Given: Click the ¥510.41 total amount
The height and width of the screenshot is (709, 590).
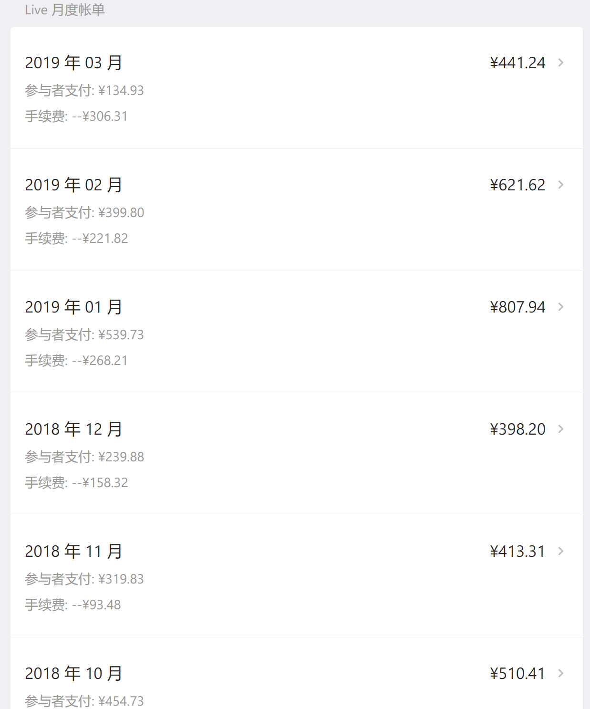Looking at the screenshot, I should click(x=518, y=673).
